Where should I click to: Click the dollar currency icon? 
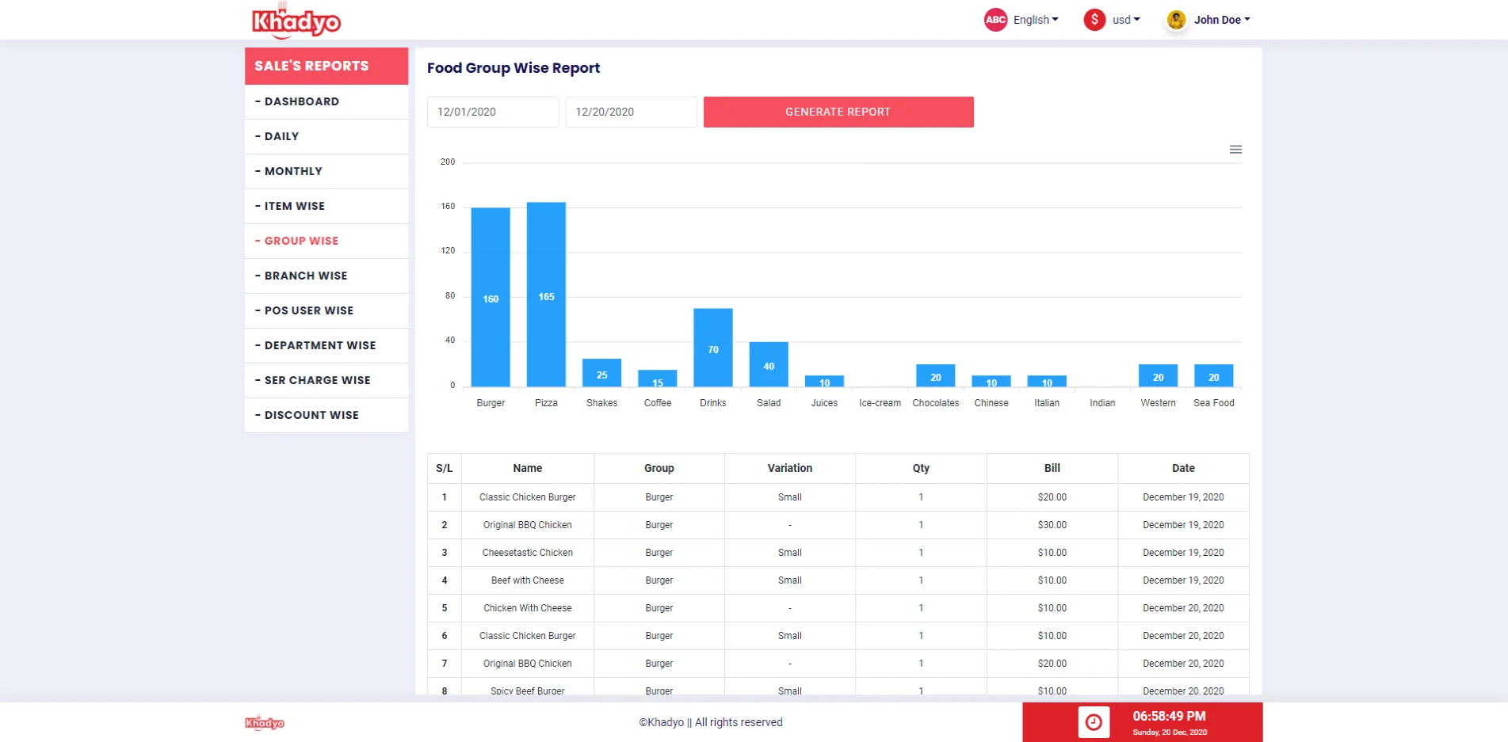(1094, 20)
